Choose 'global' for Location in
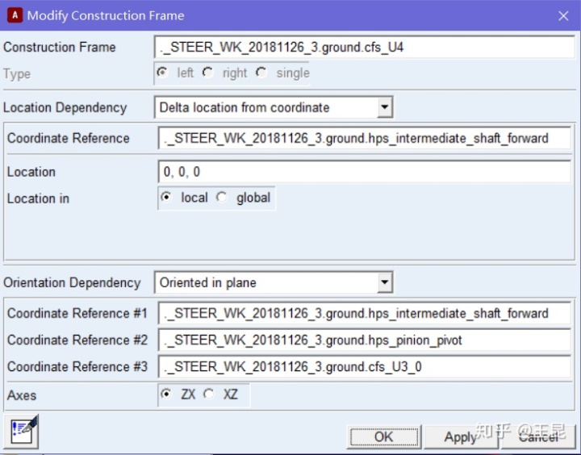Screen dimensions: 581x455 221,198
